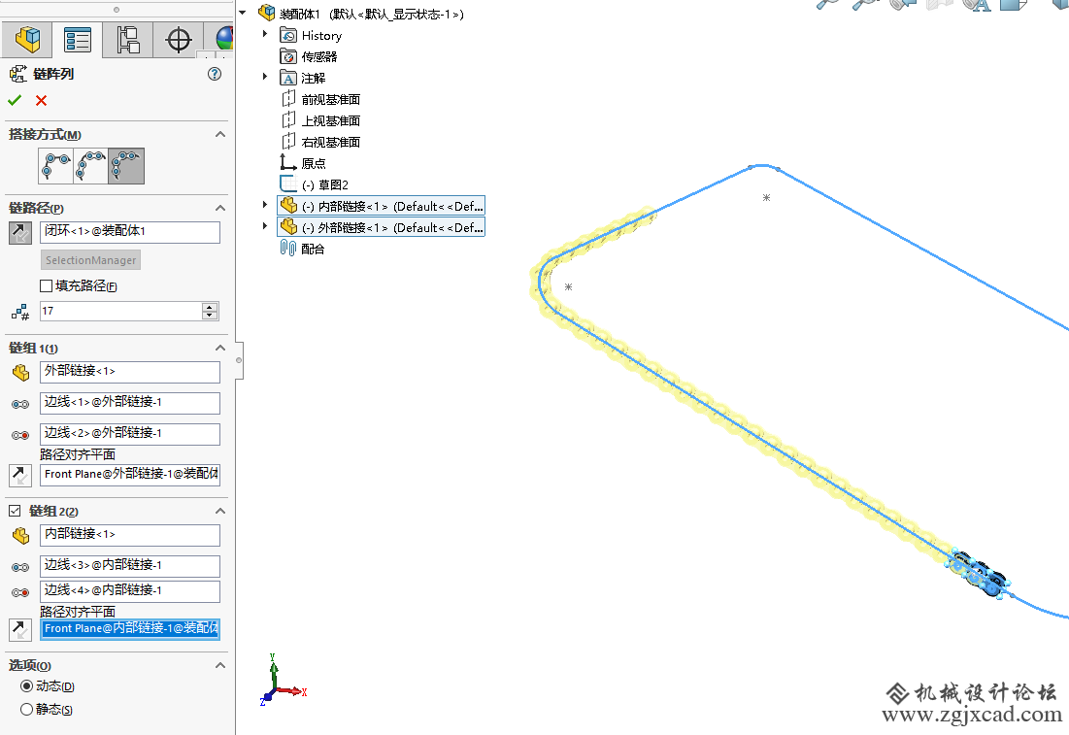Decrease the instance count with down arrow
This screenshot has height=735, width=1069.
point(210,316)
